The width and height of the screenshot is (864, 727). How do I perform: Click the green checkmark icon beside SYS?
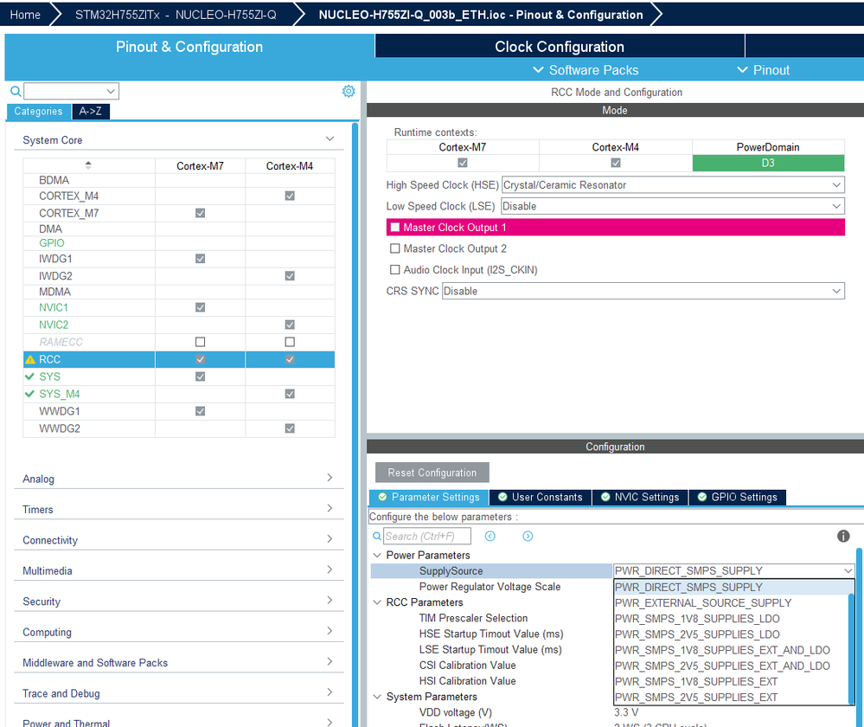pos(29,376)
